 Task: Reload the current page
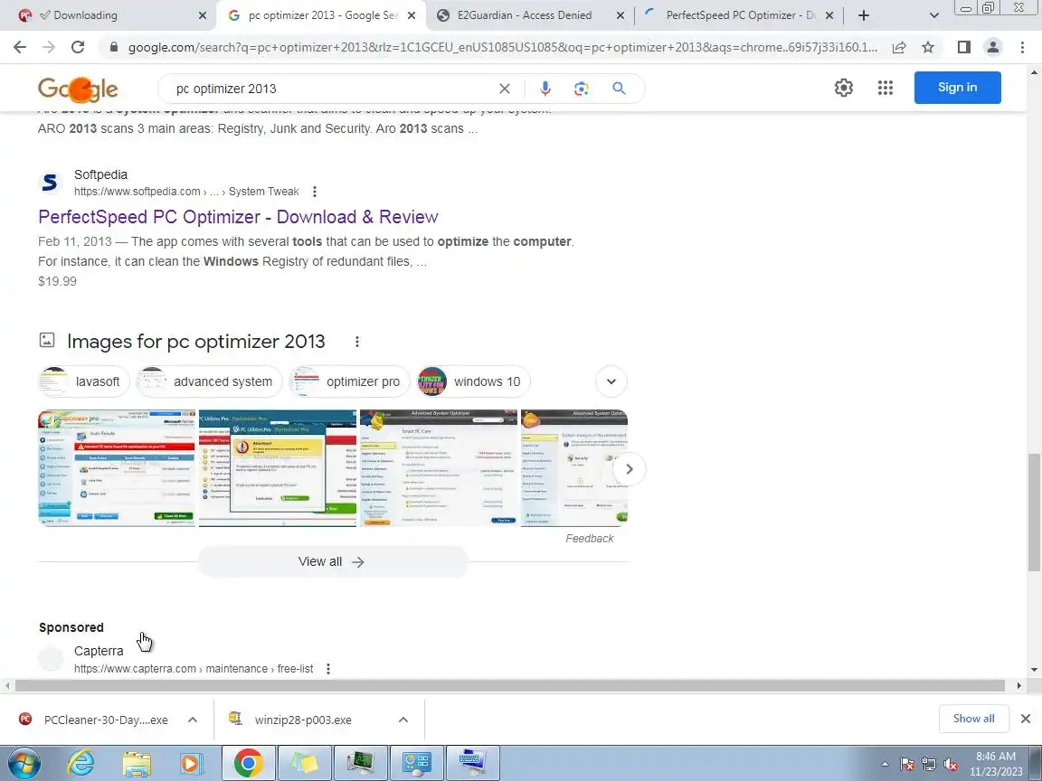coord(78,47)
